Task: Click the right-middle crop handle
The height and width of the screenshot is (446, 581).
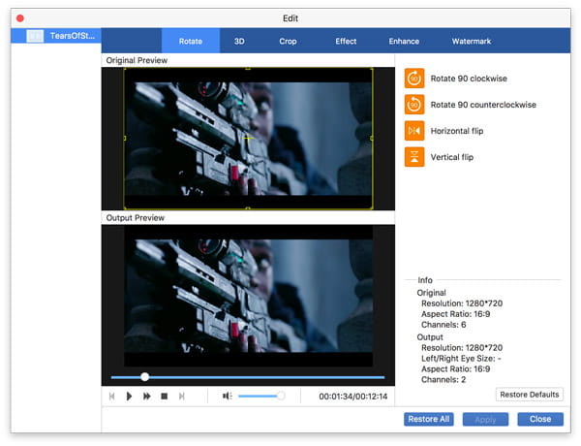Action: coord(372,138)
